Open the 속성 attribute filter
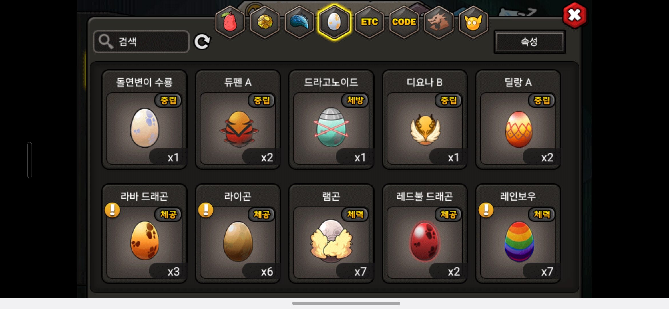 pos(529,42)
